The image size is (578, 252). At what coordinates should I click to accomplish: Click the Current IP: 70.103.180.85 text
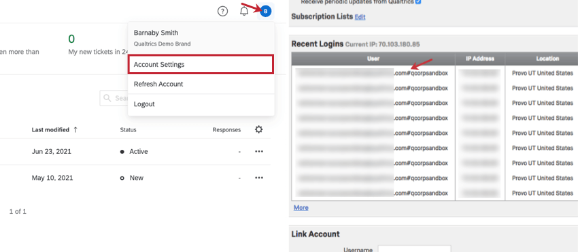[382, 45]
